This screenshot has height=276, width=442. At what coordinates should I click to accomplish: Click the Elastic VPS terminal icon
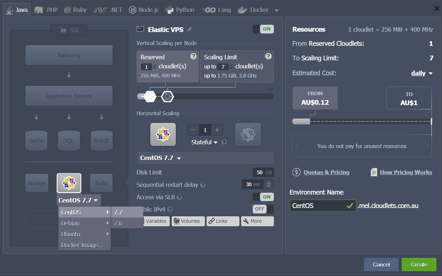[x=140, y=29]
